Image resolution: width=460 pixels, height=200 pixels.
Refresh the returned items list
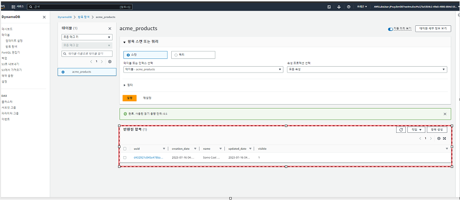(x=401, y=129)
